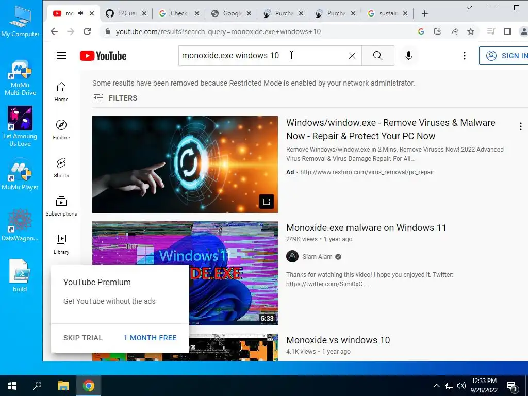Select the Chrome taskbar icon
The width and height of the screenshot is (528, 396).
pos(89,386)
